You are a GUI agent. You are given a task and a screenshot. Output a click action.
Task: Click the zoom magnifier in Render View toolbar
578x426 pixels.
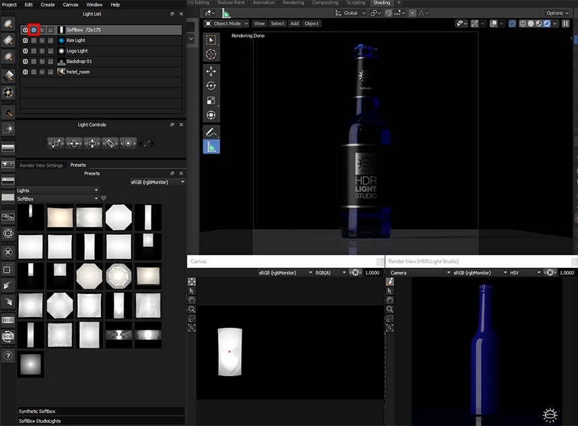click(390, 309)
